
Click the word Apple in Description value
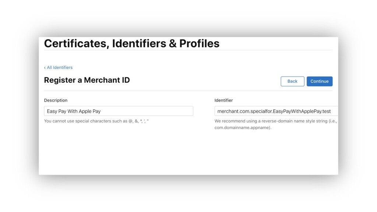click(85, 111)
